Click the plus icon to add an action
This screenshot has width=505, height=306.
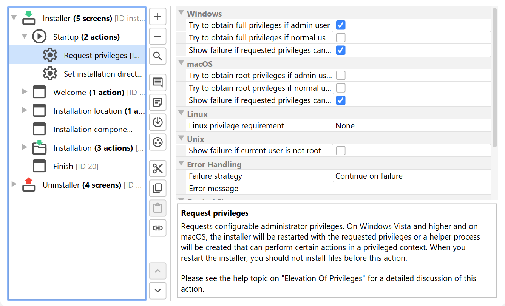pos(158,17)
